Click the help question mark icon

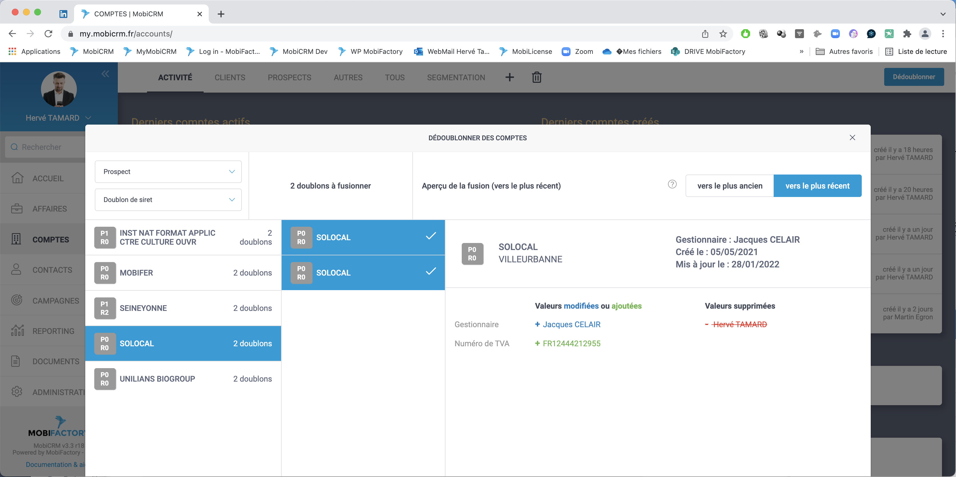tap(672, 185)
